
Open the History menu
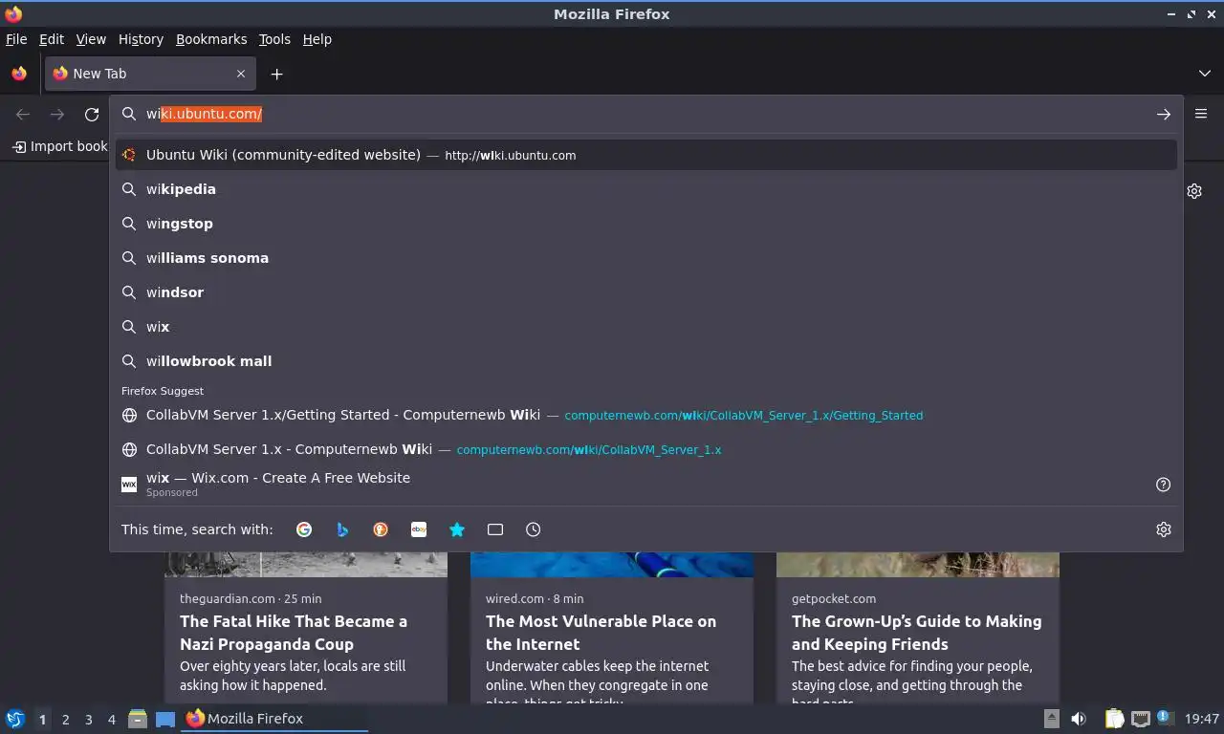pos(141,39)
